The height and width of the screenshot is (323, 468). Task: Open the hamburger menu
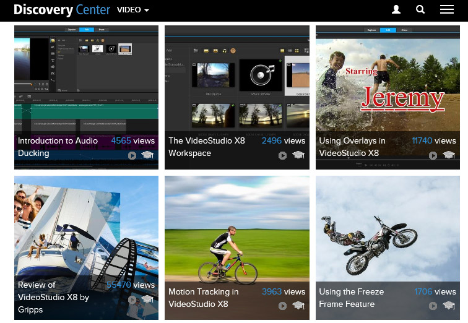pos(447,9)
